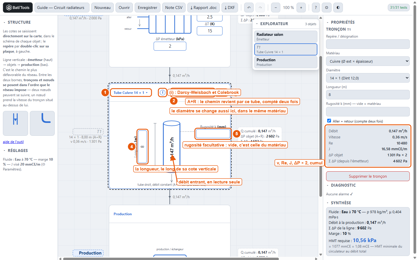Select T1 Tube Cuivre in the explorer

coord(286,49)
